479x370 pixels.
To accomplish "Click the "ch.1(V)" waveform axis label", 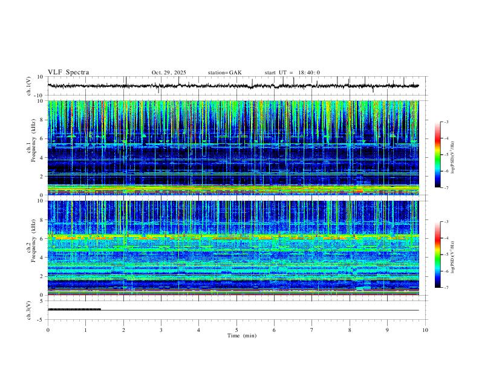I will (x=29, y=86).
